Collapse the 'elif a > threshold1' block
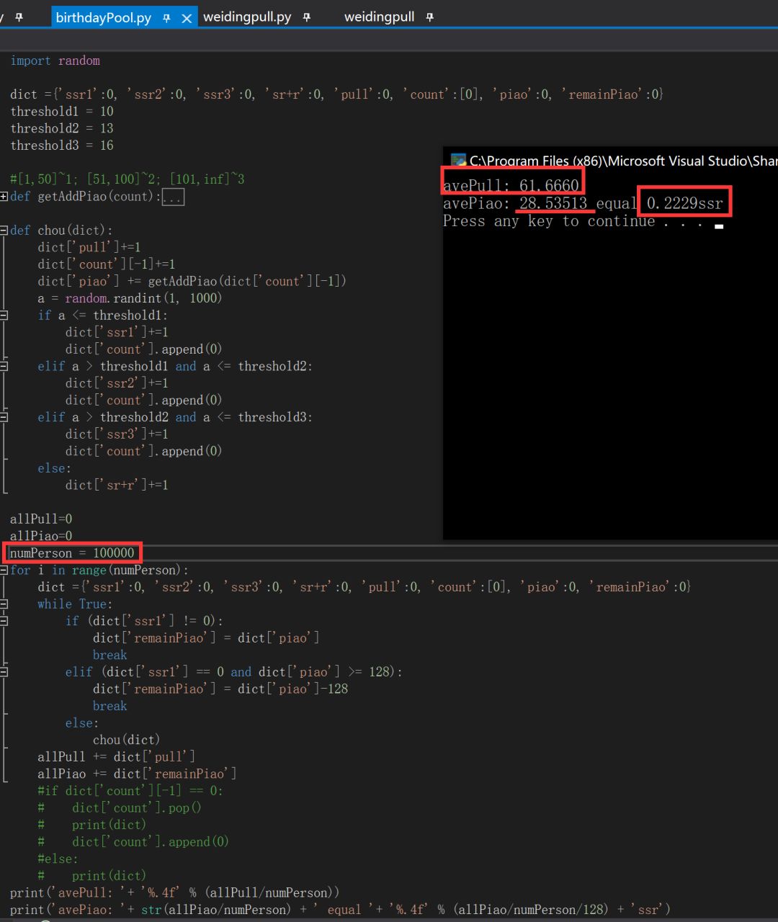The width and height of the screenshot is (778, 922). coord(4,367)
